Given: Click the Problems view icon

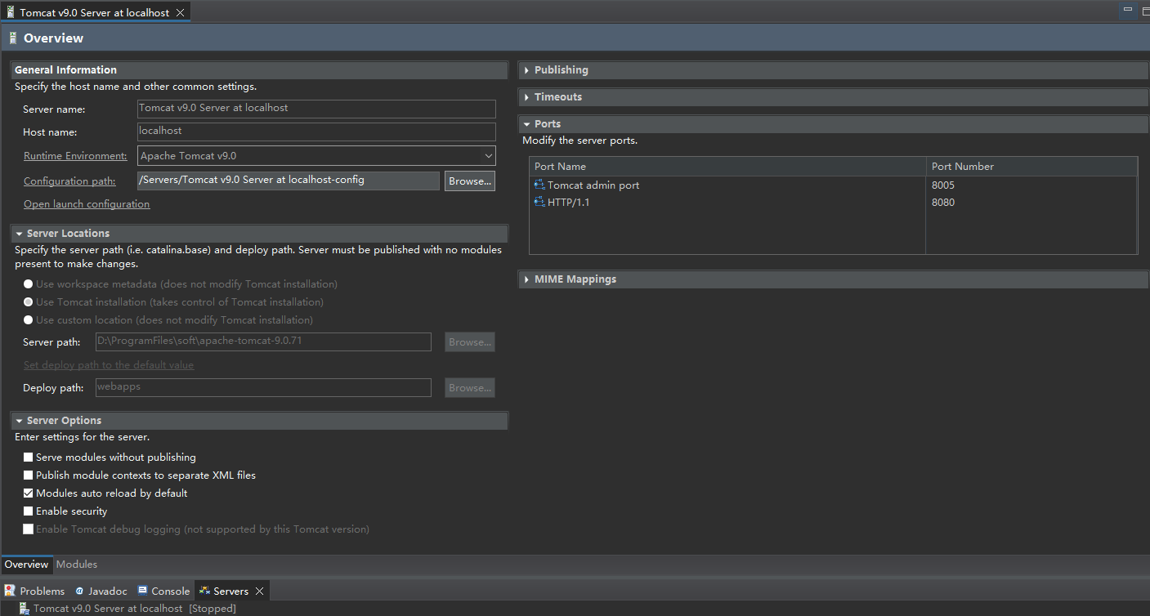Looking at the screenshot, I should (x=10, y=591).
